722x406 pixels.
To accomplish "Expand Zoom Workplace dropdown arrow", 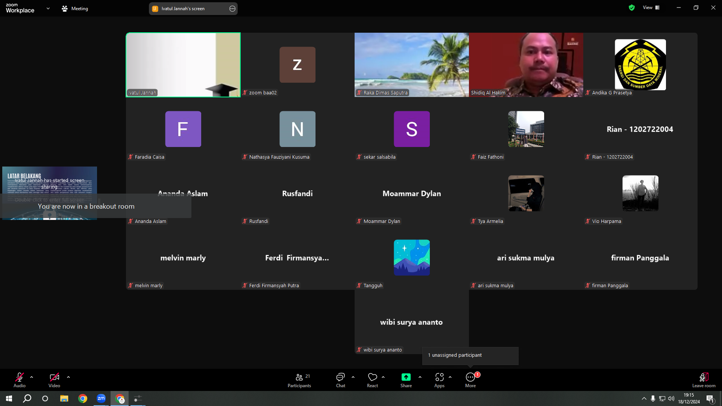I will (48, 8).
